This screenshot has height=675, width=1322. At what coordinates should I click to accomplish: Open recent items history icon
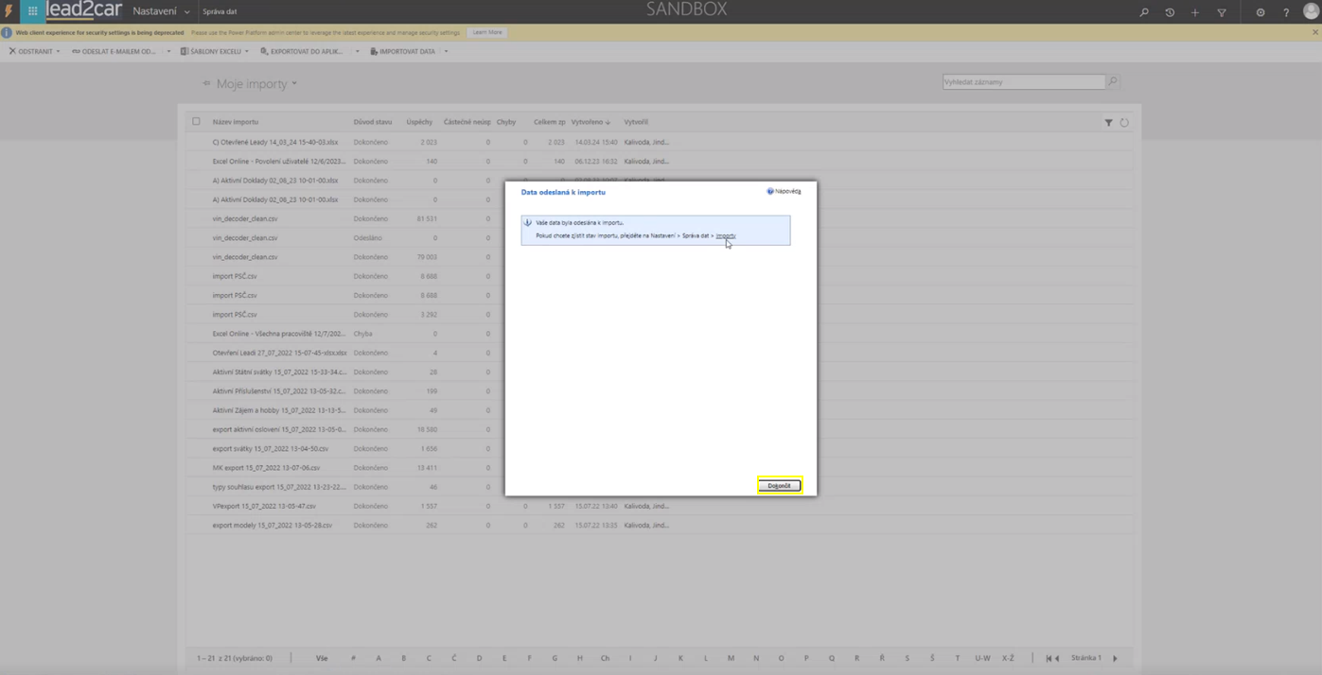click(x=1170, y=12)
